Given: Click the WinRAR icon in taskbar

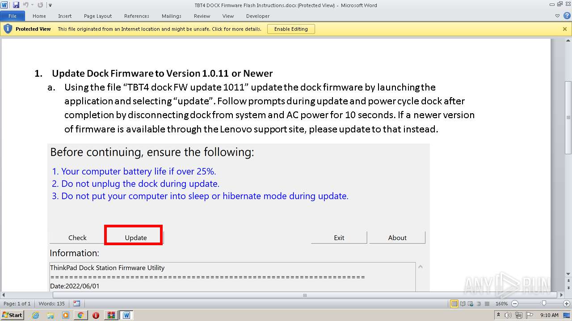Looking at the screenshot, I should coord(111,315).
